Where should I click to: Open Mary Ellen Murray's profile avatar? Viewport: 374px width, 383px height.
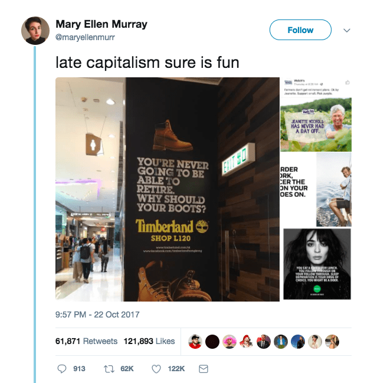(x=35, y=31)
